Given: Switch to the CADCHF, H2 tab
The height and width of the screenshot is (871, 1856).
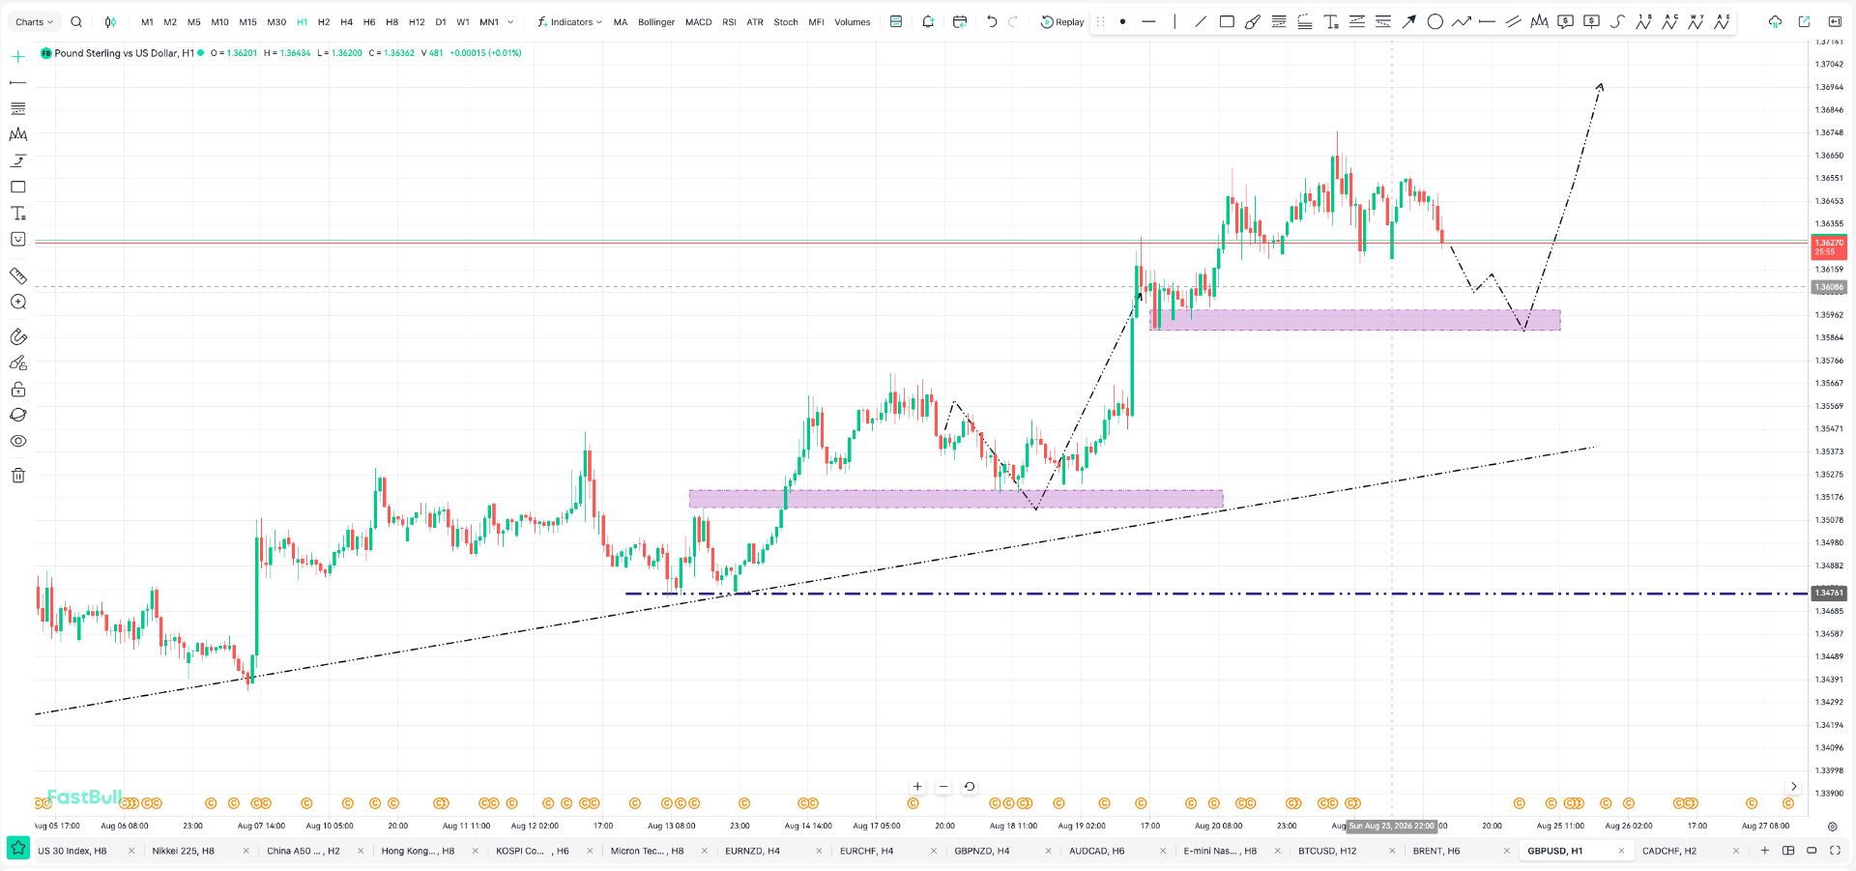Looking at the screenshot, I should coord(1669,851).
